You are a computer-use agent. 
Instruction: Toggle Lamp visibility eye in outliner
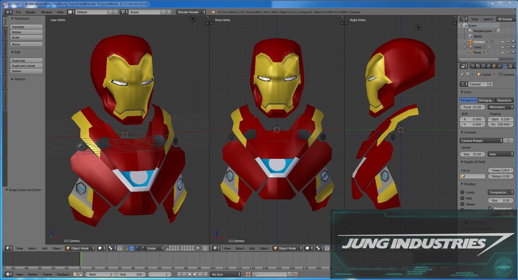pyautogui.click(x=502, y=47)
